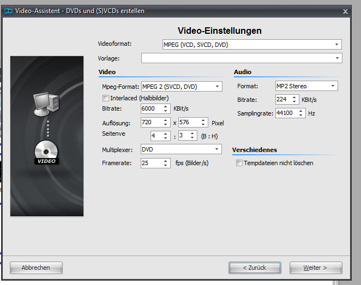Image resolution: width=361 pixels, height=285 pixels.
Task: Open the audio Format dropdown
Action: (306, 86)
